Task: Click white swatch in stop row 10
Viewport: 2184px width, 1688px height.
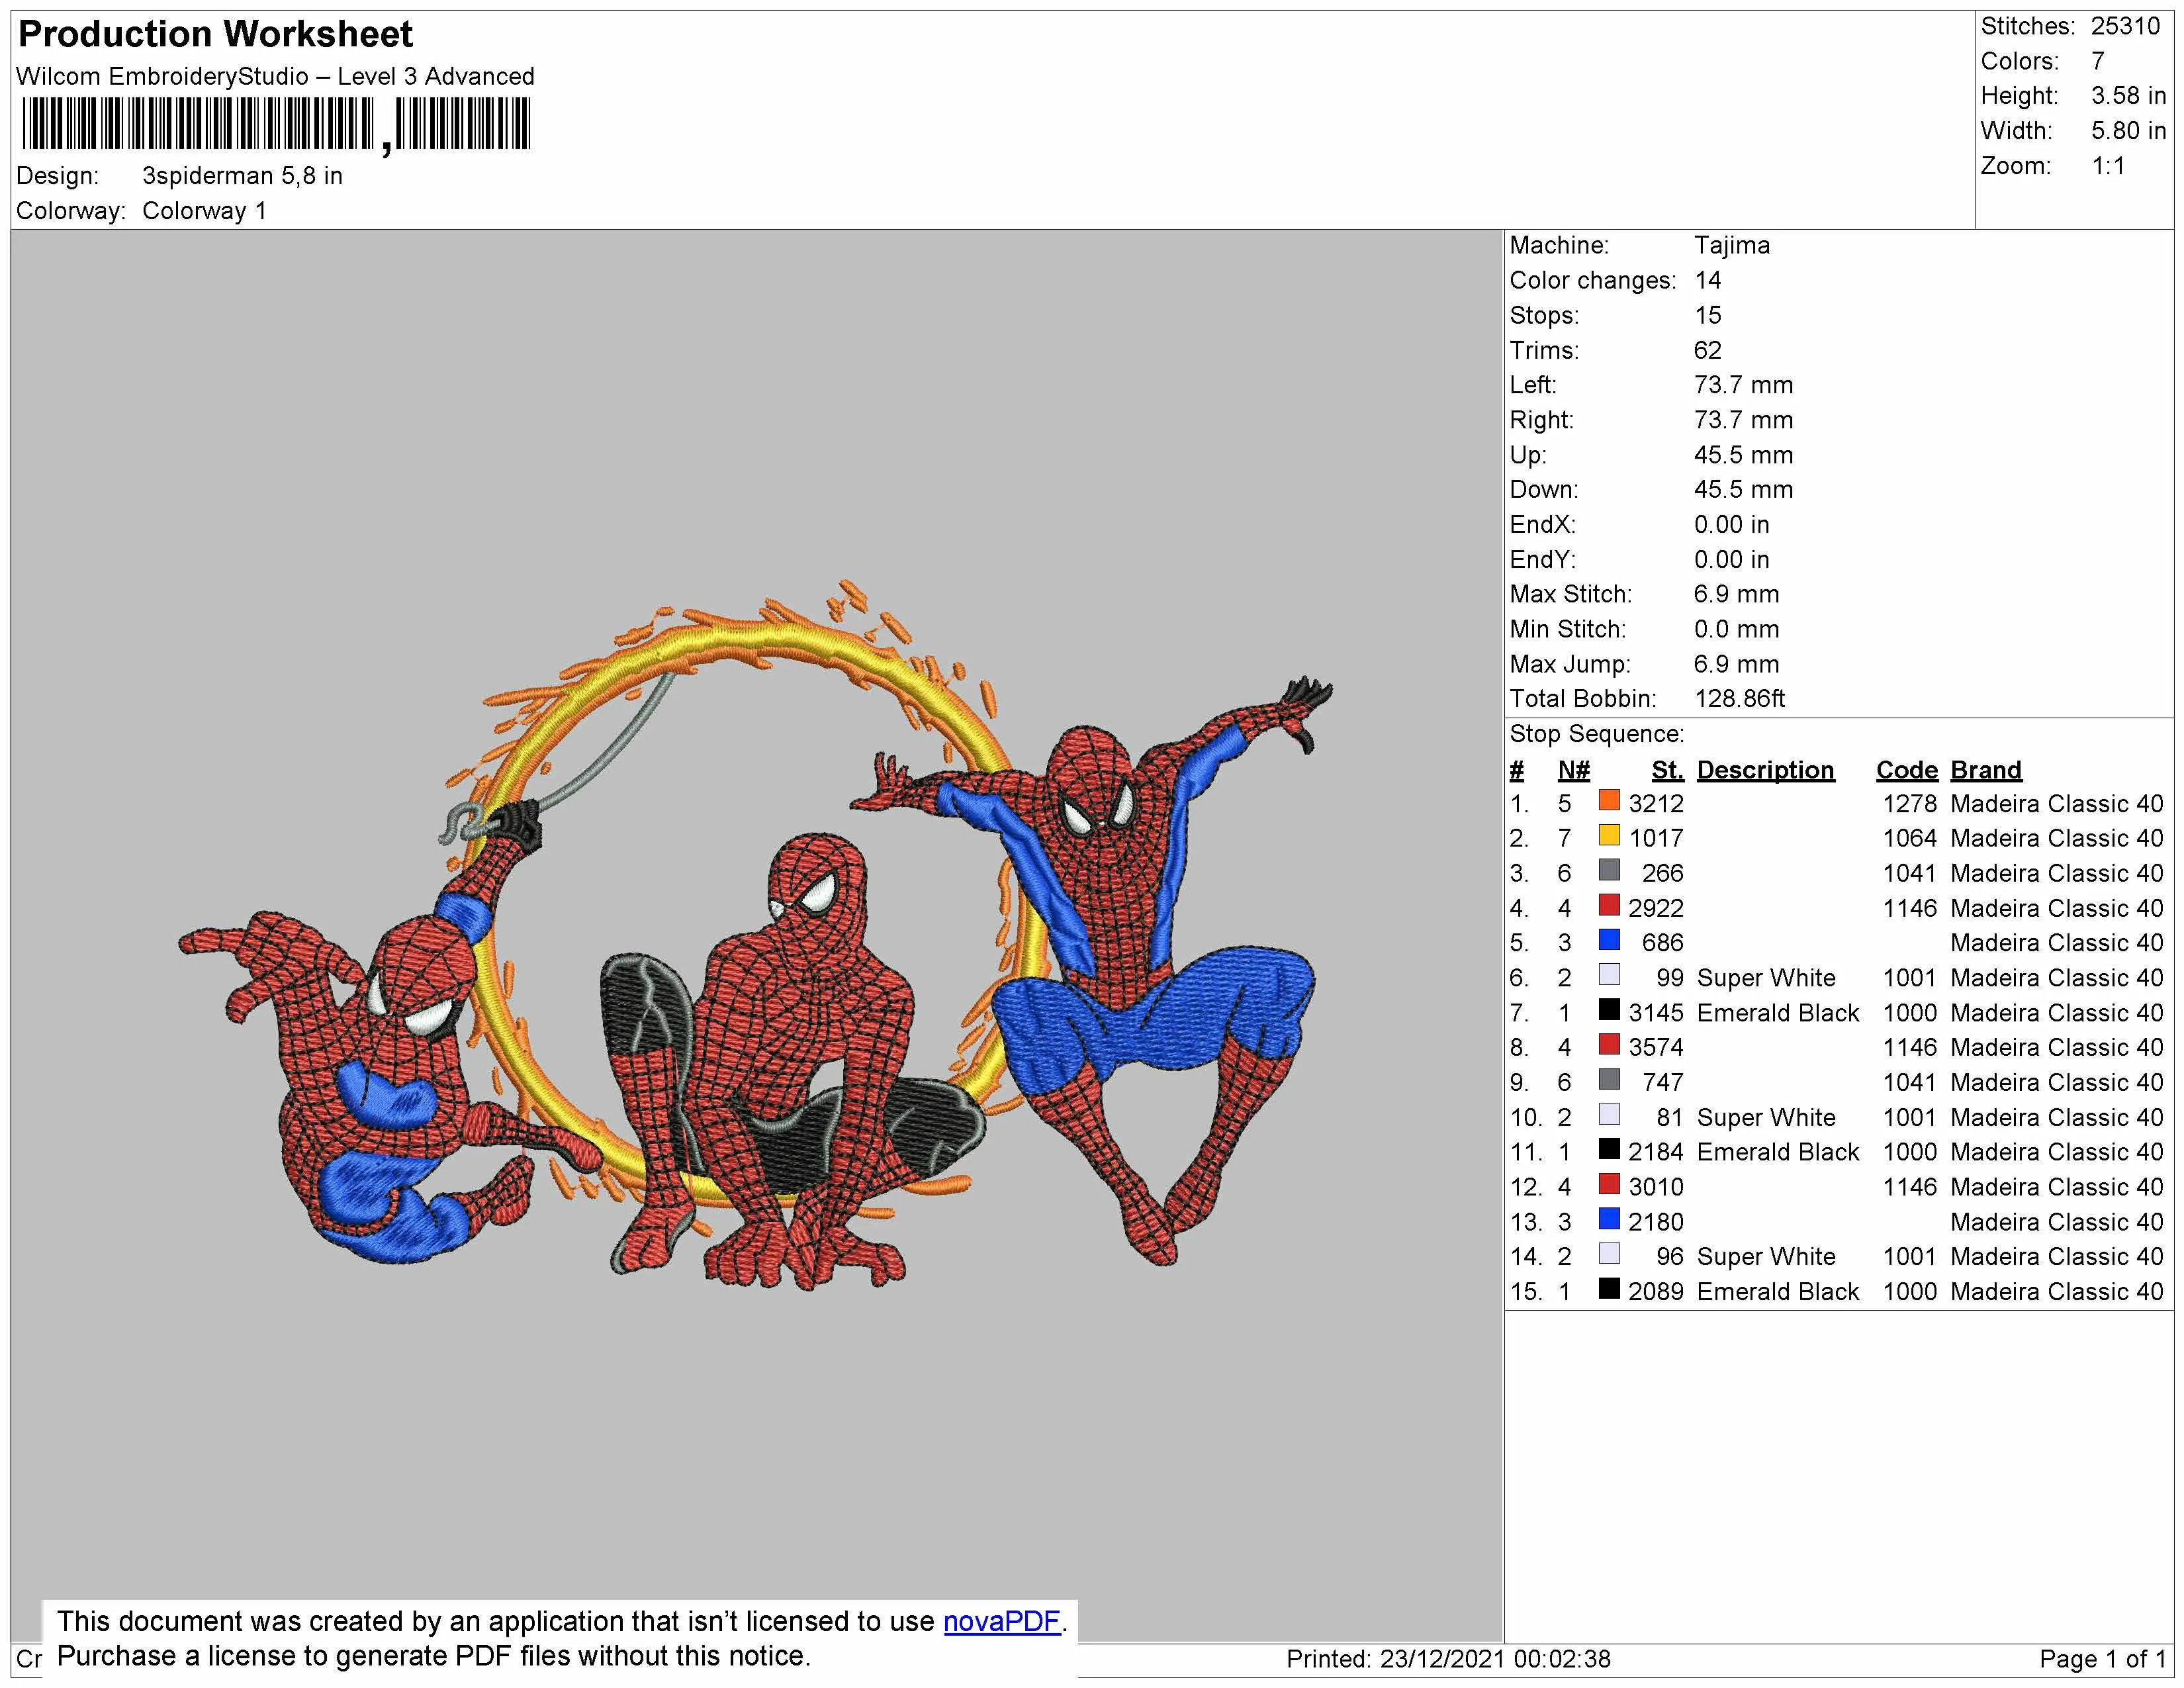Action: point(1609,1114)
